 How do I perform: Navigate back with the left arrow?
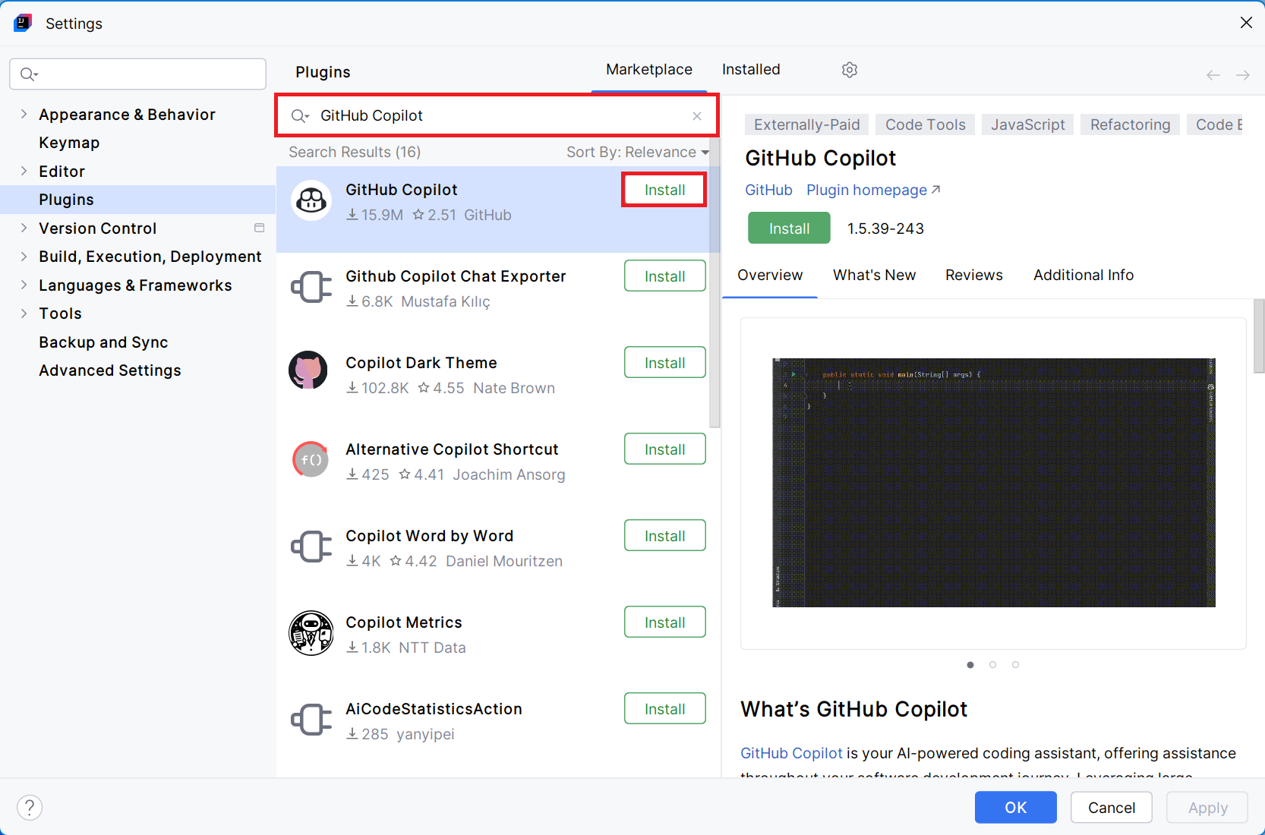1213,75
